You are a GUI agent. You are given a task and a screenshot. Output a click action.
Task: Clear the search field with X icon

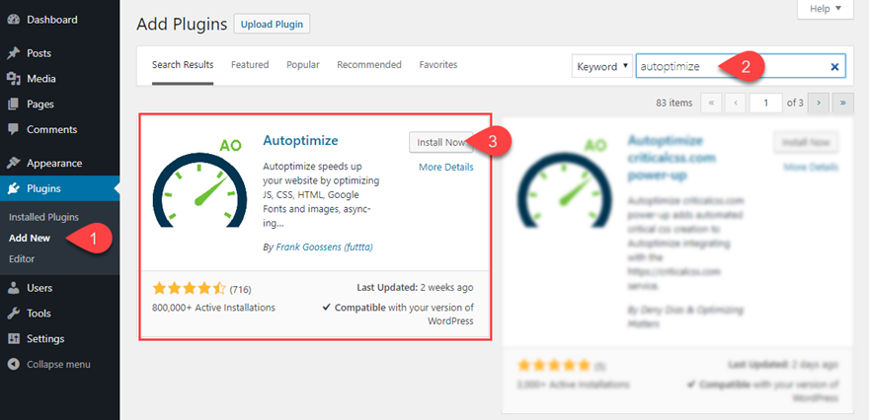point(834,67)
